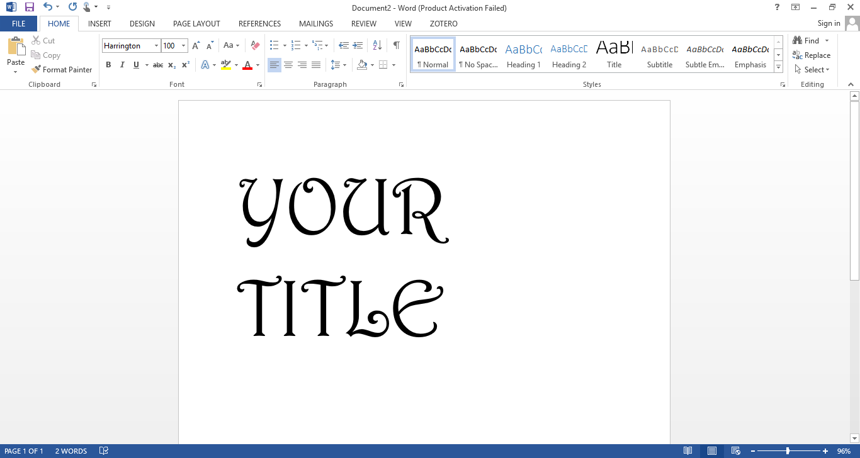Viewport: 860px width, 458px height.
Task: Enable center text alignment
Action: (288, 65)
